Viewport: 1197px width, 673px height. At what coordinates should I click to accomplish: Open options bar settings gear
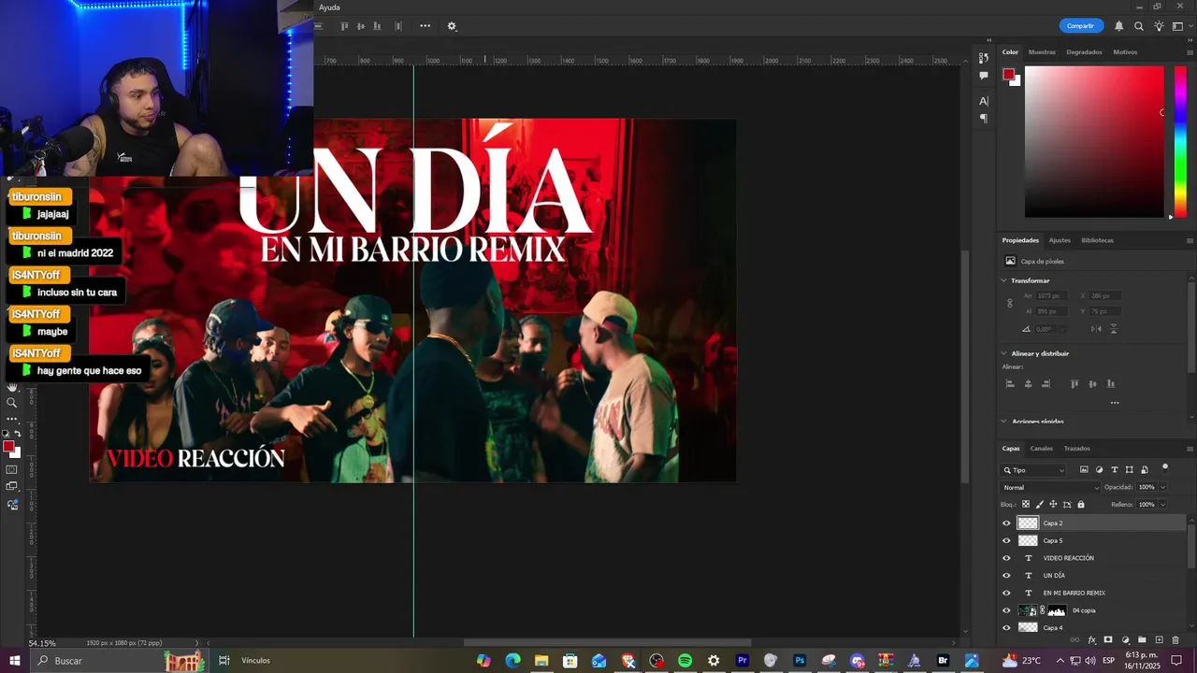click(x=452, y=26)
